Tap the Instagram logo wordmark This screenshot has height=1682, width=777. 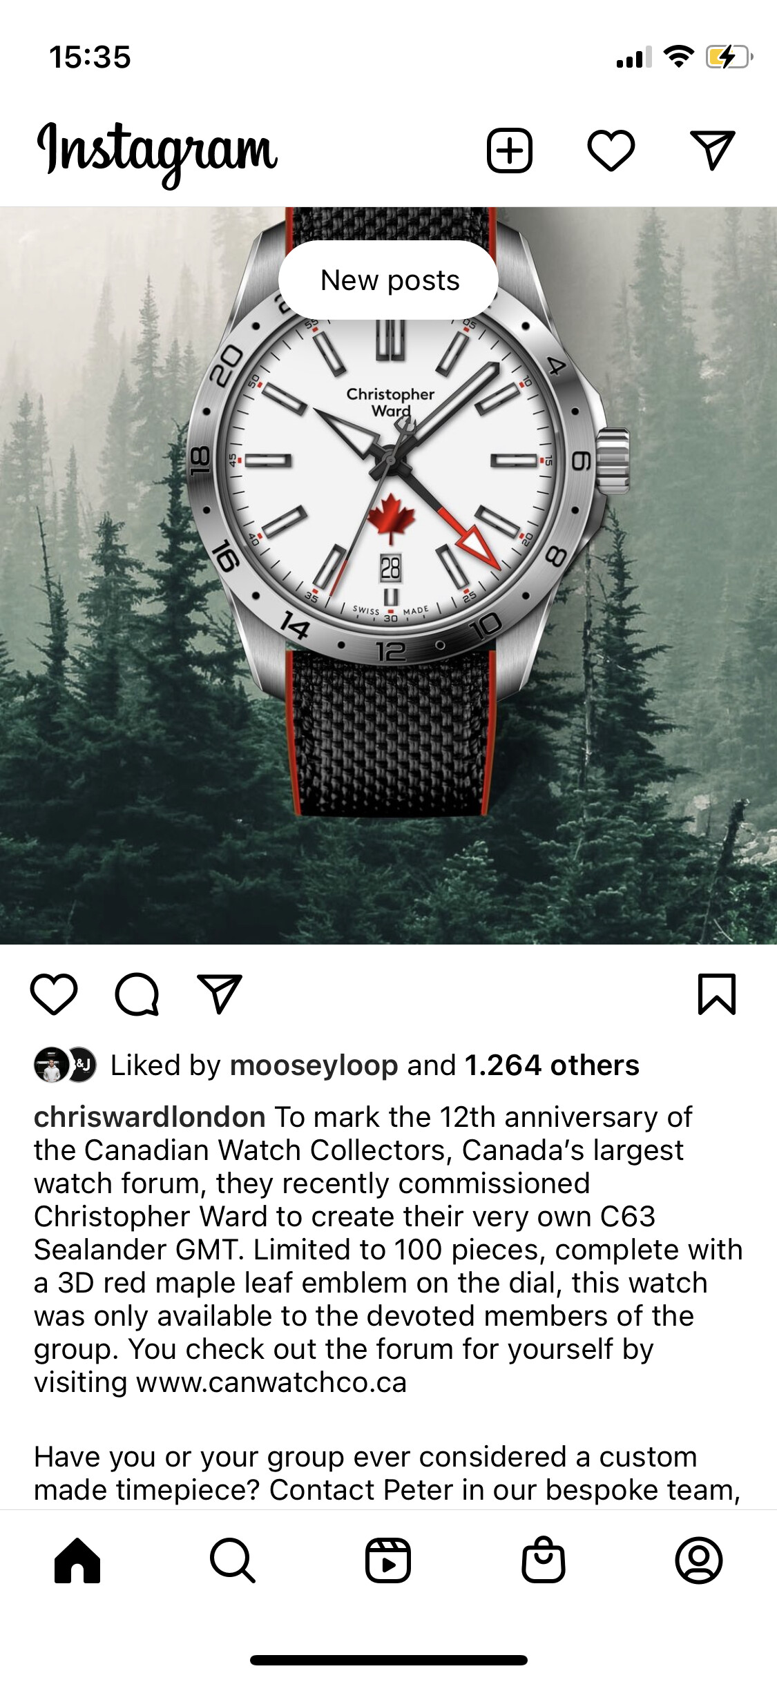click(157, 153)
